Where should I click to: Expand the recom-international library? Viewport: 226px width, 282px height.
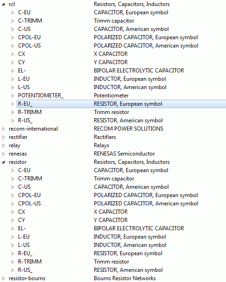point(3,129)
